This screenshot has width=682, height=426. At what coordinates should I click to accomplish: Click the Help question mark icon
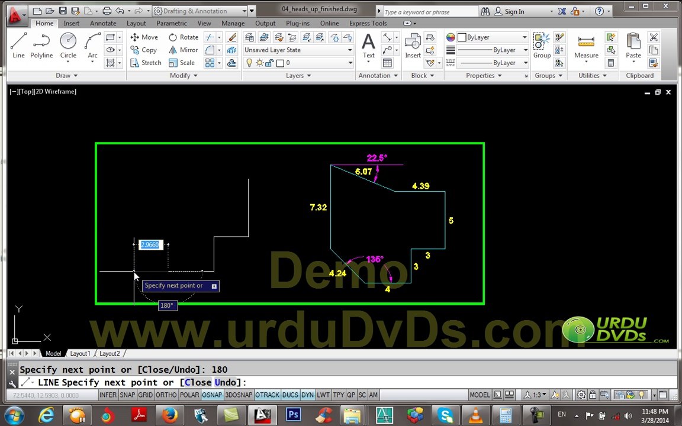pos(599,11)
